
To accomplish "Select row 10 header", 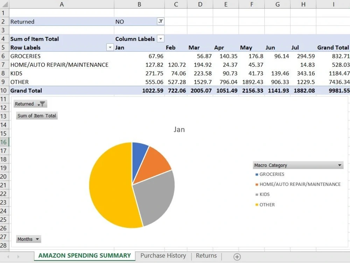I will click(x=4, y=90).
